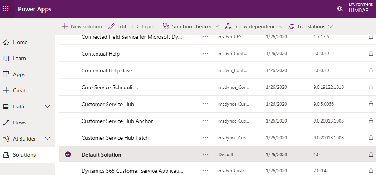
Task: Open more options for Core Service Scheduling
Action: 205,87
